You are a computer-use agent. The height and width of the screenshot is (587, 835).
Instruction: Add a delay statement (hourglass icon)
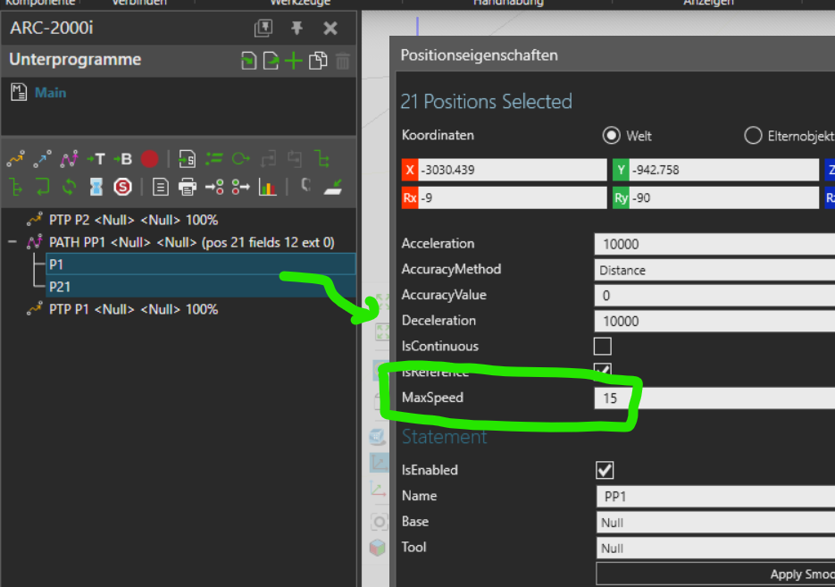click(96, 187)
